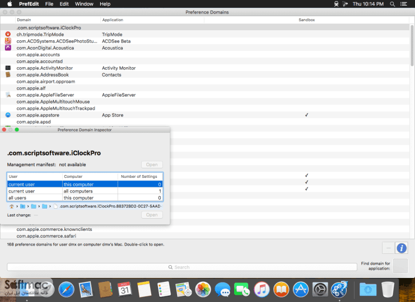Select the com.apple.accounts row

pos(205,54)
